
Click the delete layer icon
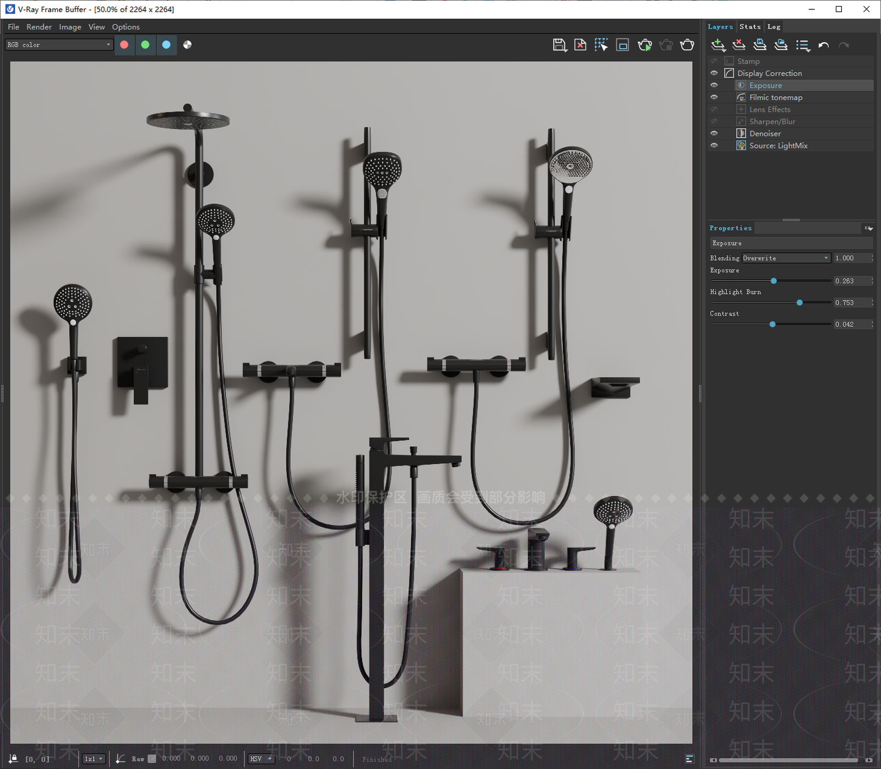tap(739, 45)
